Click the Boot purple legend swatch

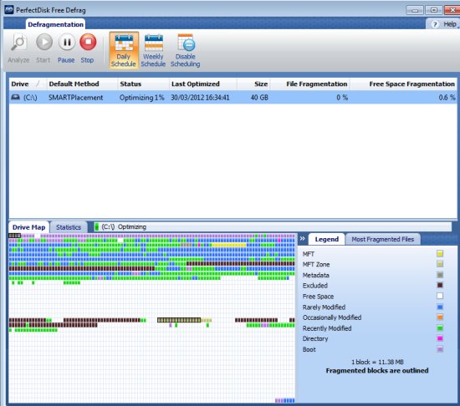click(x=440, y=349)
